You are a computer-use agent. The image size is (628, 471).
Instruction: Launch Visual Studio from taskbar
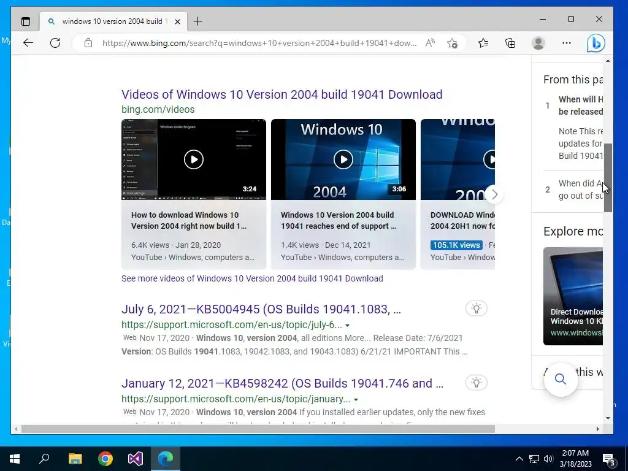(x=136, y=459)
